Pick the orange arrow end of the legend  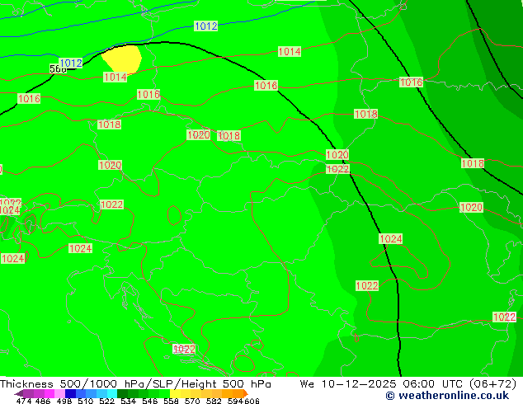pos(246,393)
